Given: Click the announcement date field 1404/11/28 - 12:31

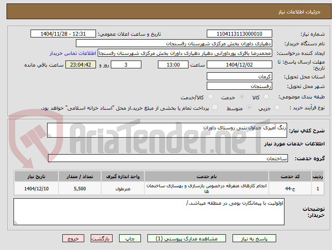Looking at the screenshot, I should pyautogui.click(x=63, y=34).
